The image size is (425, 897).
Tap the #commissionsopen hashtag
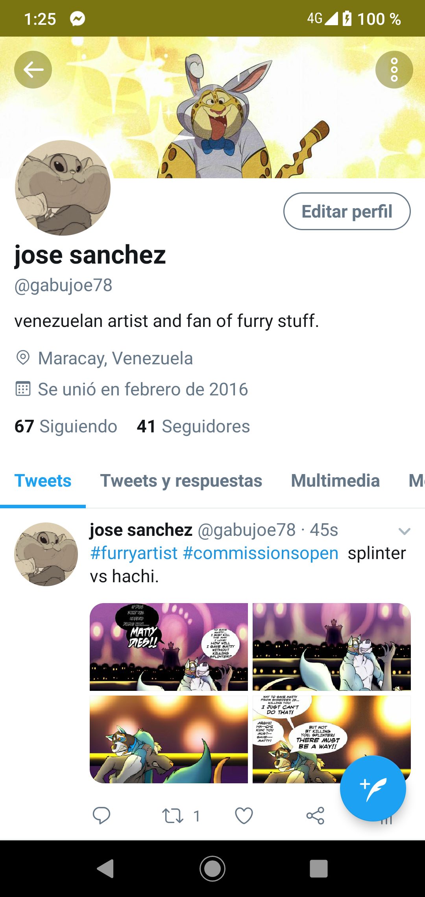(x=261, y=553)
